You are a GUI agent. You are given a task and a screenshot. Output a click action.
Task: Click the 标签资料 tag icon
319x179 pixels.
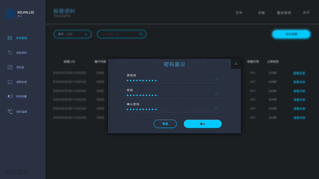[x=10, y=53]
